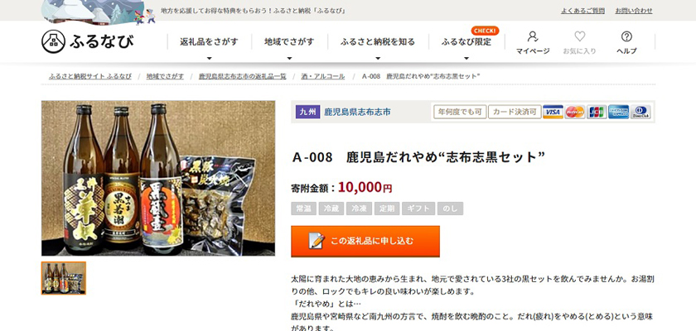Open ヘルプ via the question mark icon
The image size is (696, 331).
point(626,42)
